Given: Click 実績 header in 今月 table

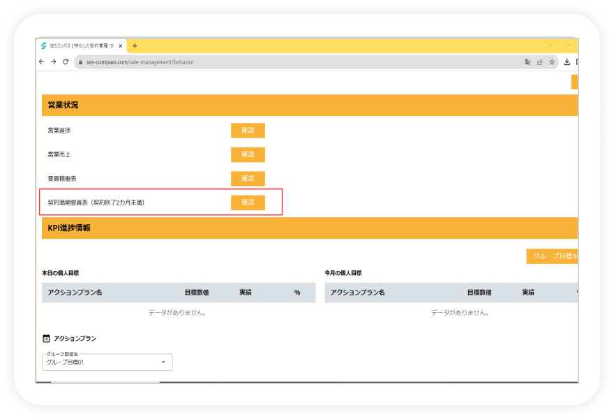Looking at the screenshot, I should pos(528,293).
